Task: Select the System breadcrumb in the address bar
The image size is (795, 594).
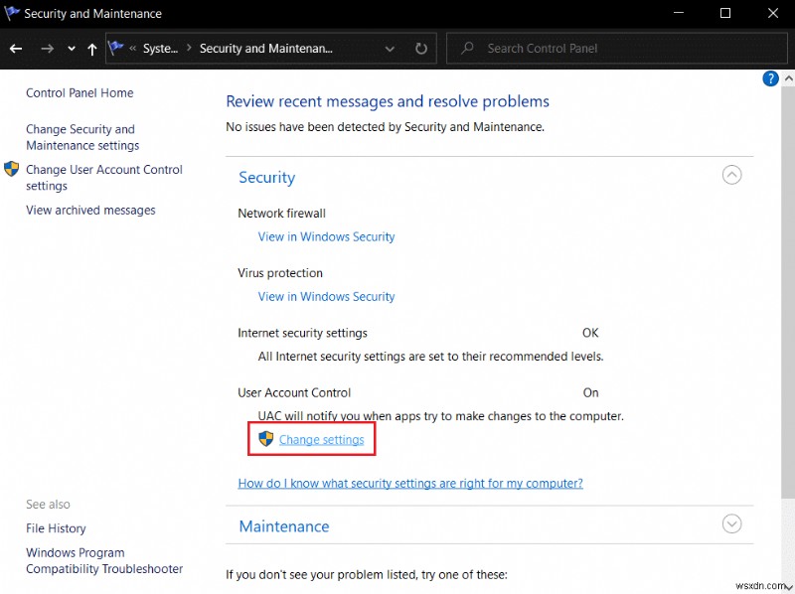Action: tap(160, 48)
